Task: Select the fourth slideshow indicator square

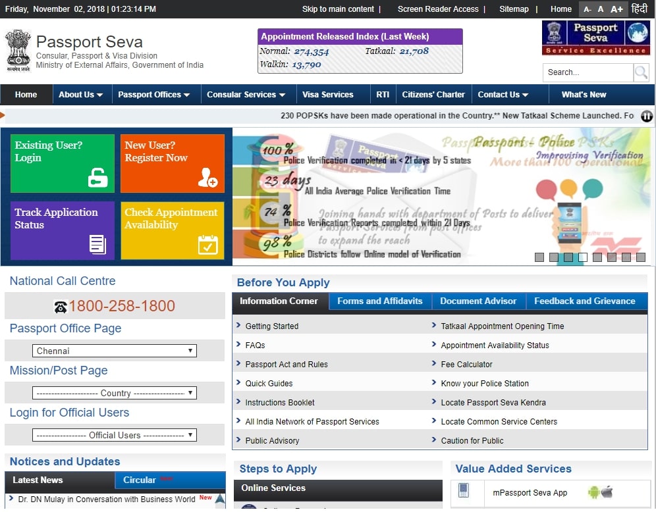Action: pos(583,257)
